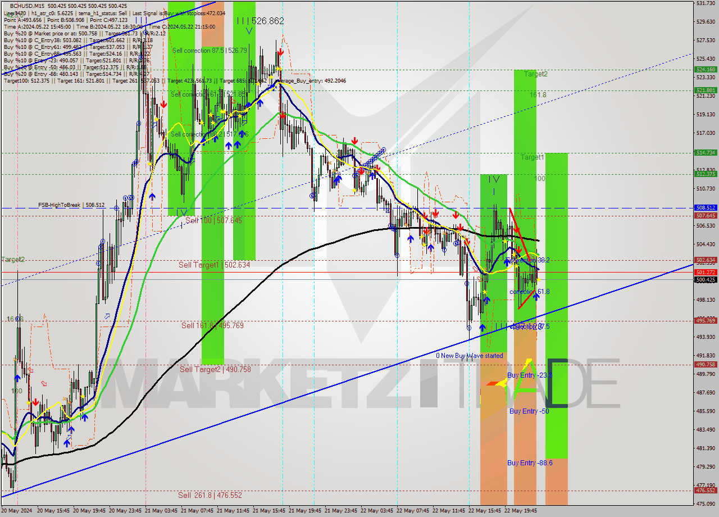Image resolution: width=719 pixels, height=517 pixels.
Task: Select 'Sell Target2 | 490.758' label
Action: tap(215, 369)
